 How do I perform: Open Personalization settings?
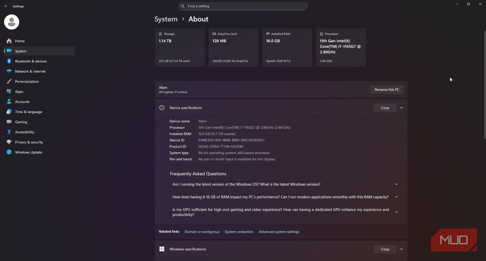(x=39, y=81)
